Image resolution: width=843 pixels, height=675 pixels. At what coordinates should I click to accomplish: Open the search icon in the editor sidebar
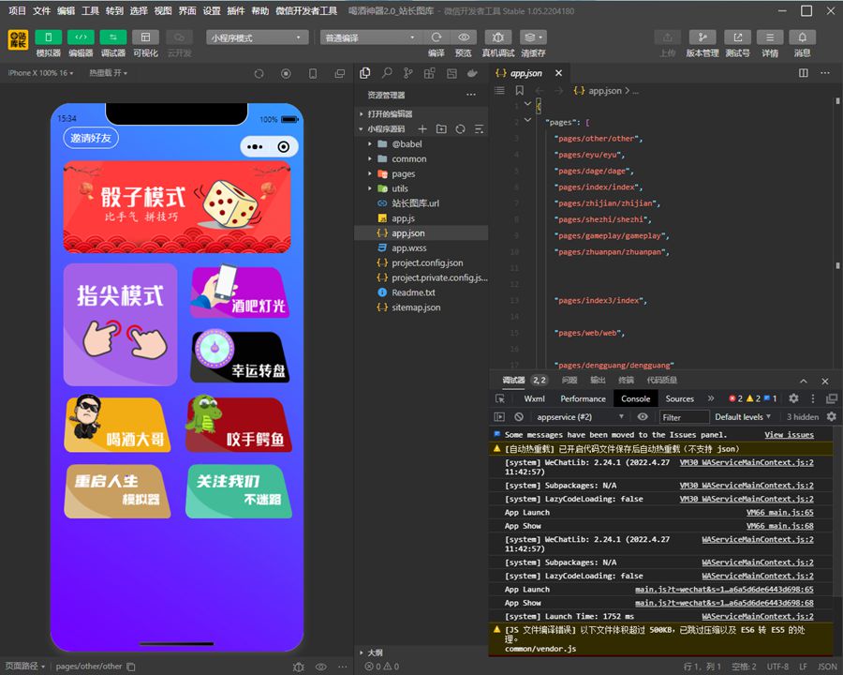pos(386,73)
